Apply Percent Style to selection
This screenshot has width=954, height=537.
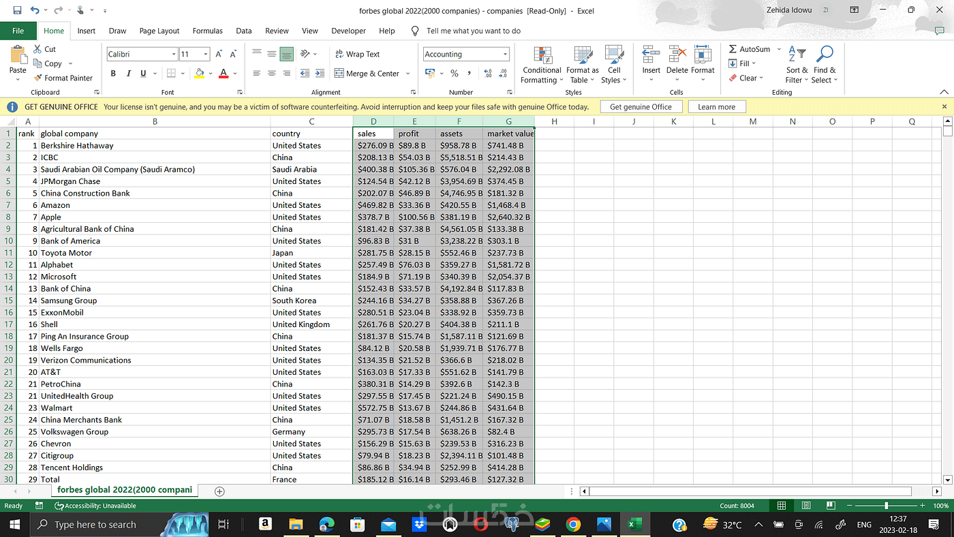coord(455,74)
